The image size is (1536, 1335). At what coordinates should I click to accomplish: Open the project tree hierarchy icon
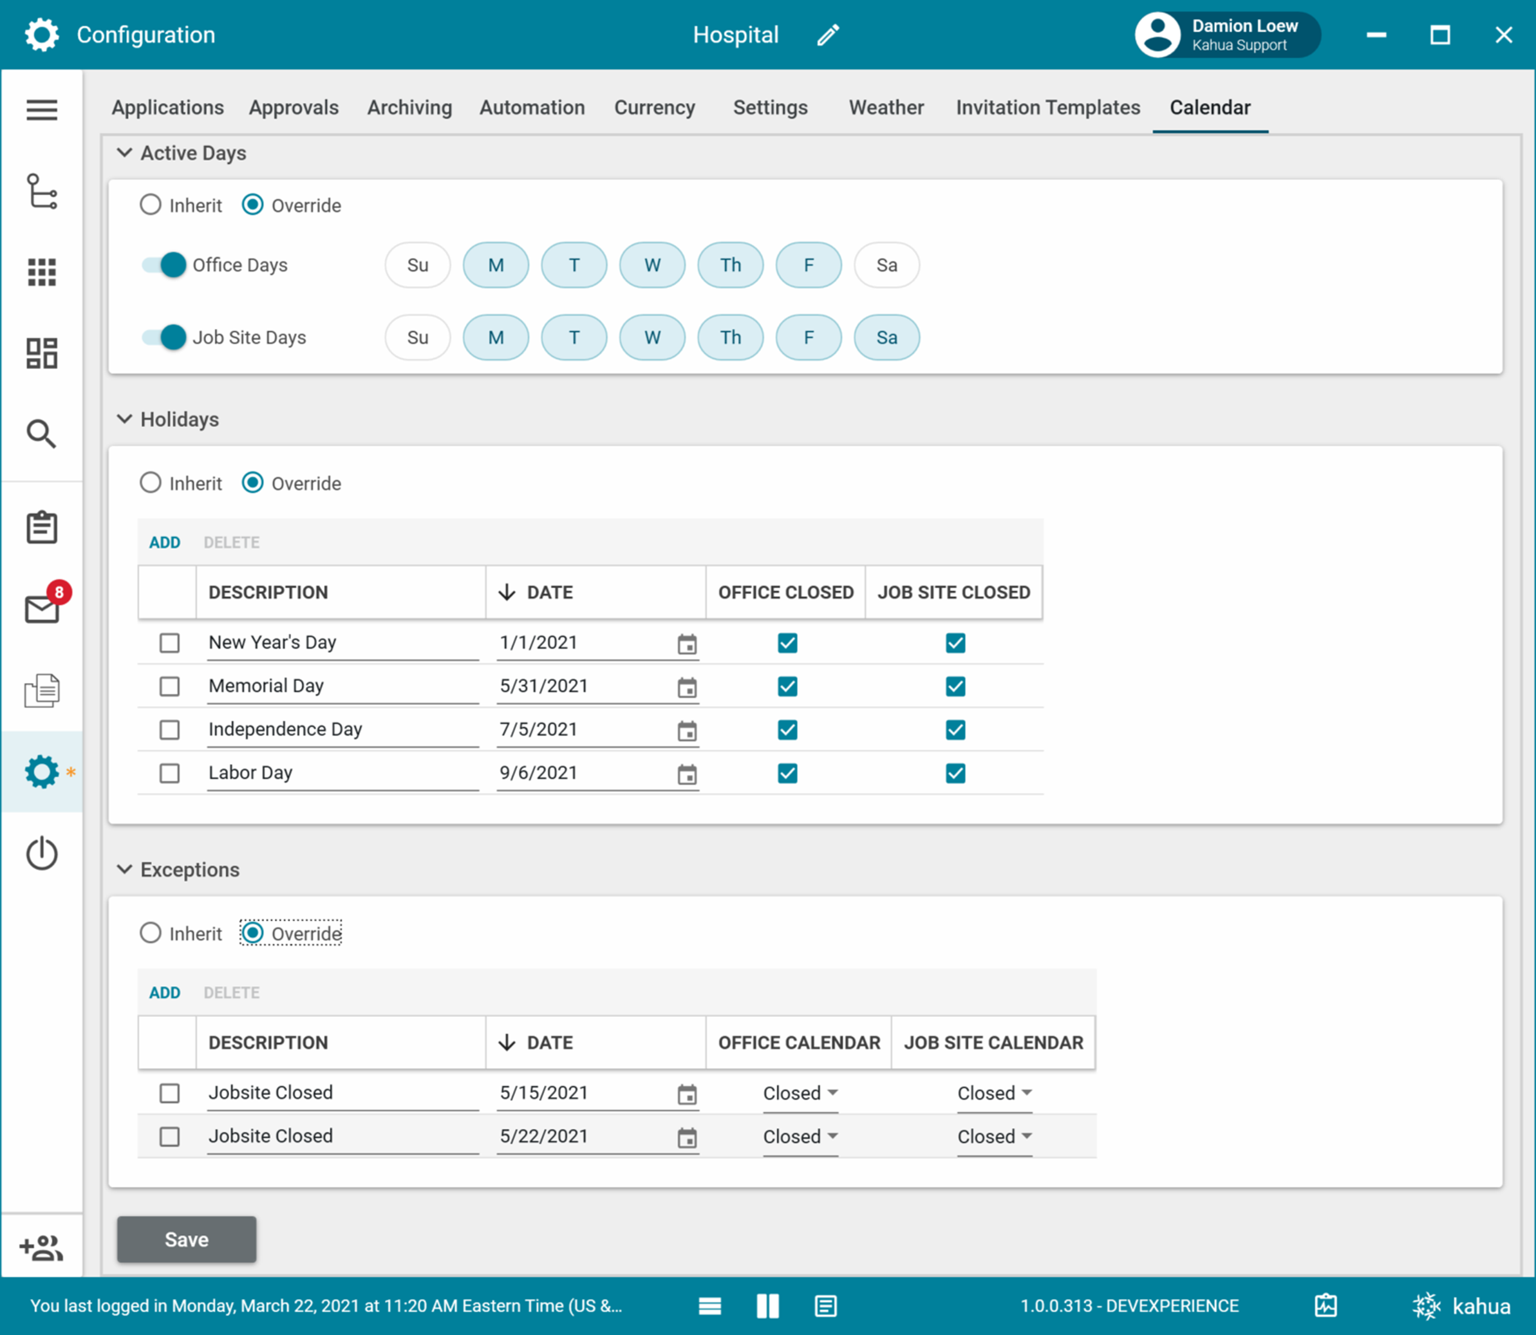[x=42, y=191]
